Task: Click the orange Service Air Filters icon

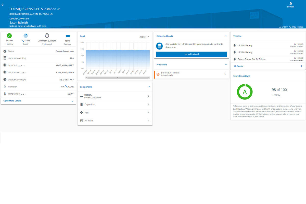Action: coord(158,74)
